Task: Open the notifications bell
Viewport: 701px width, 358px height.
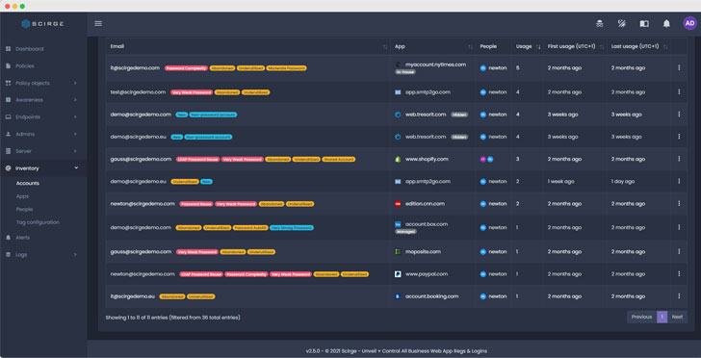Action: coord(666,24)
